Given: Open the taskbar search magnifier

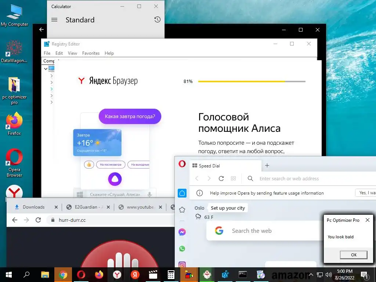Looking at the screenshot, I should (x=26, y=275).
